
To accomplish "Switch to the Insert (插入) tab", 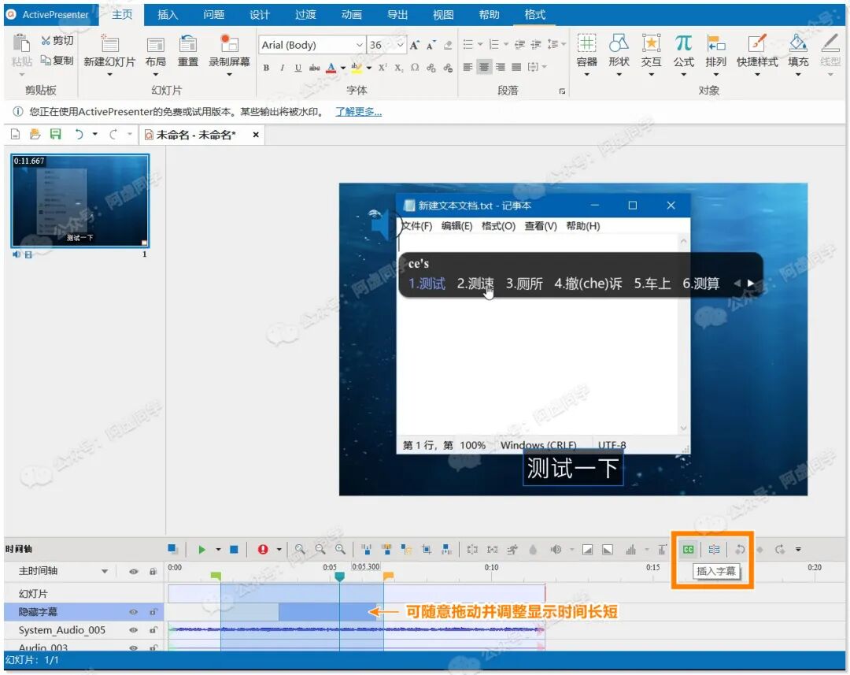I will pyautogui.click(x=168, y=15).
